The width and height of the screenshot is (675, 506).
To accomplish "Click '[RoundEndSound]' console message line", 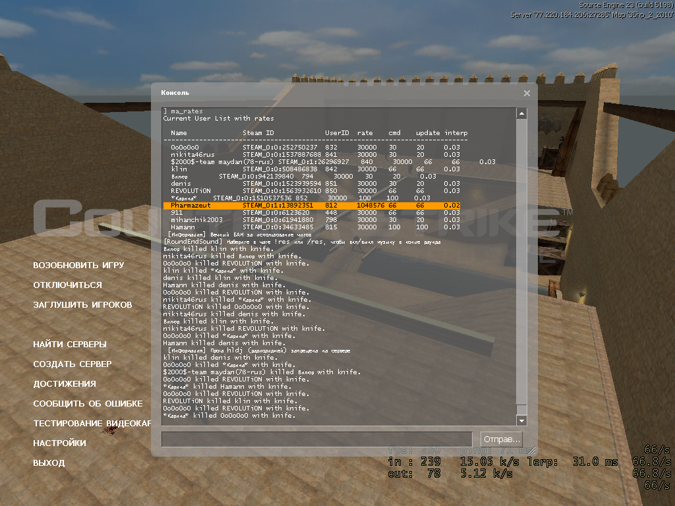I will [x=302, y=242].
